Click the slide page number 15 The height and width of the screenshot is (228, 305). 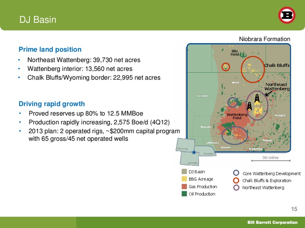294,209
